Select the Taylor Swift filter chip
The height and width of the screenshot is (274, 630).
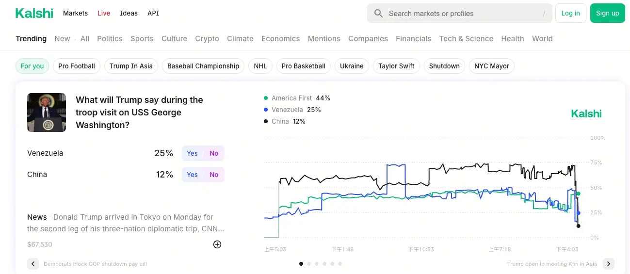pos(396,66)
